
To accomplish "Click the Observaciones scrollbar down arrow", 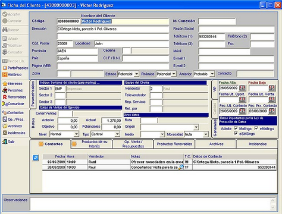I will [272, 207].
